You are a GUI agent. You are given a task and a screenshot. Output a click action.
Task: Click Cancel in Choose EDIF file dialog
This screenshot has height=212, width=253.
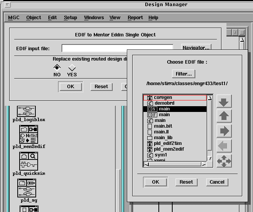[x=217, y=182]
